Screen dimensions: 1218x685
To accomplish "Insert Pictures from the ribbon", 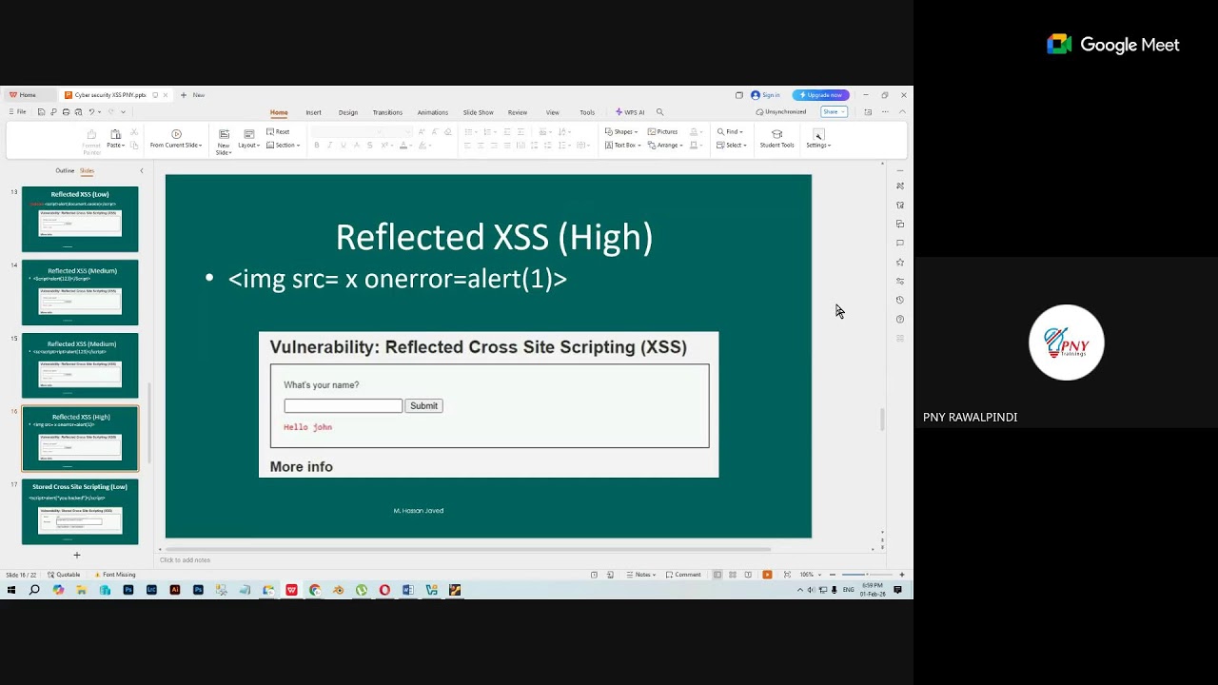I will 662,132.
